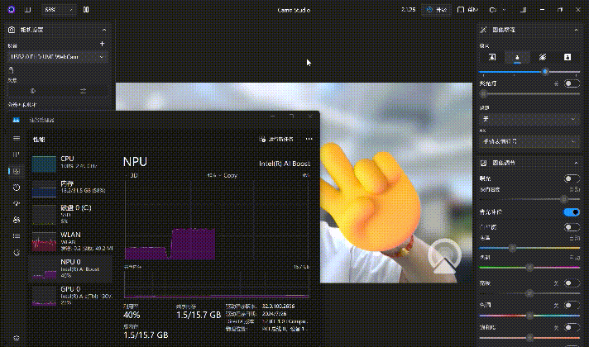Open the App history page in Task Manager sidebar
The height and width of the screenshot is (347, 589).
click(x=17, y=187)
